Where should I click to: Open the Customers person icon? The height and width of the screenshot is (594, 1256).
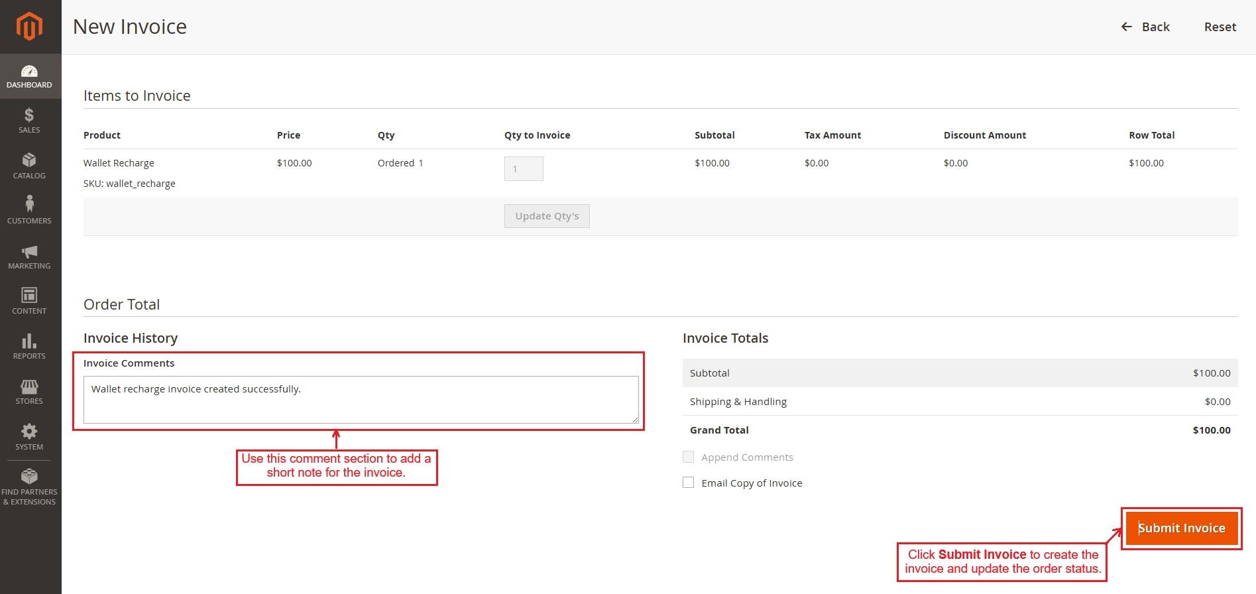tap(29, 204)
